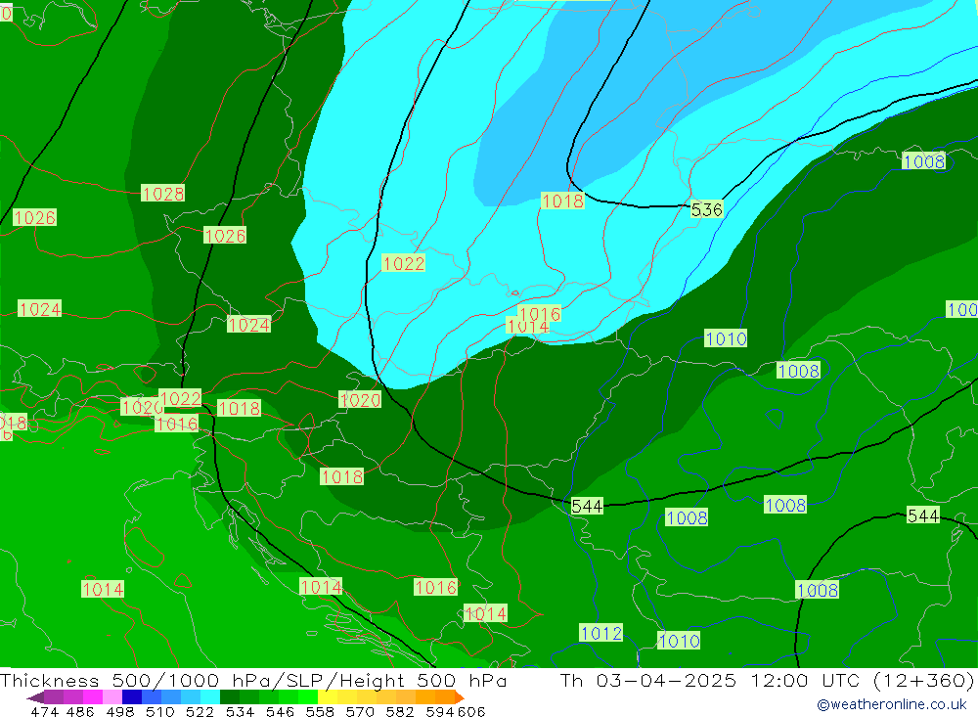Viewport: 978px width, 717px height.
Task: Click the legend value 534
Action: (x=241, y=711)
